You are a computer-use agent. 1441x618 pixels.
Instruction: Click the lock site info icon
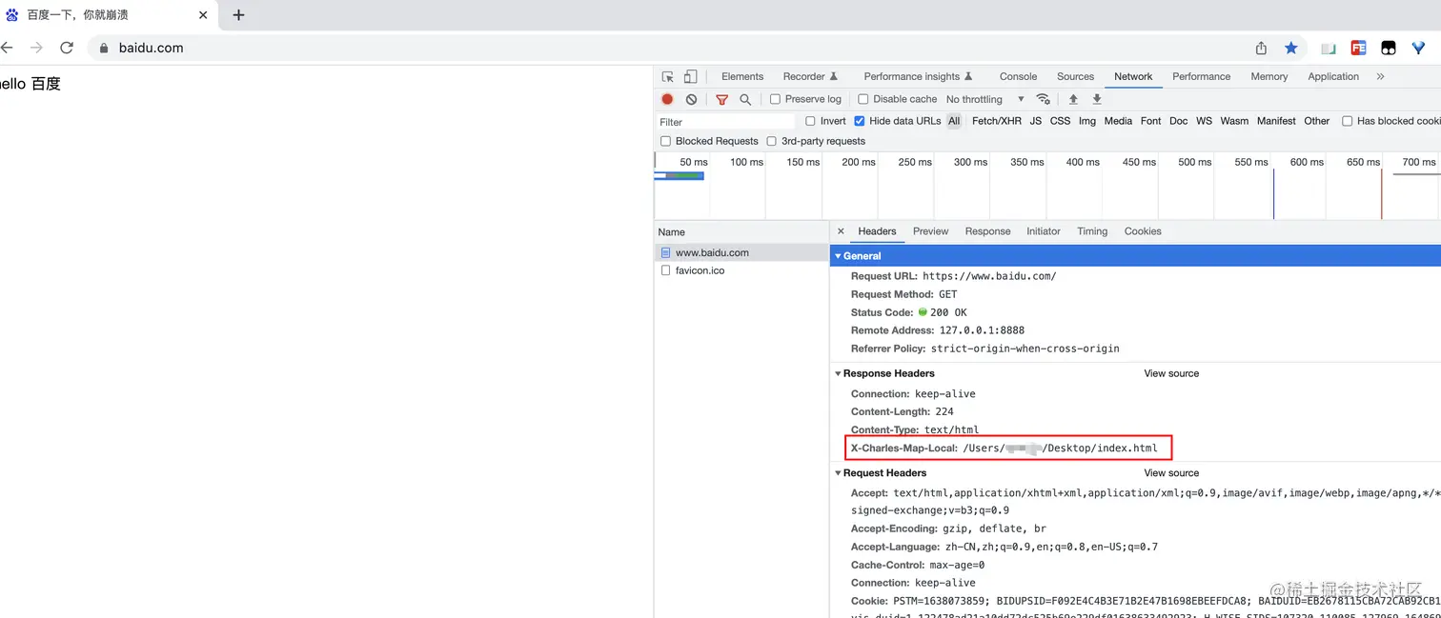point(104,48)
